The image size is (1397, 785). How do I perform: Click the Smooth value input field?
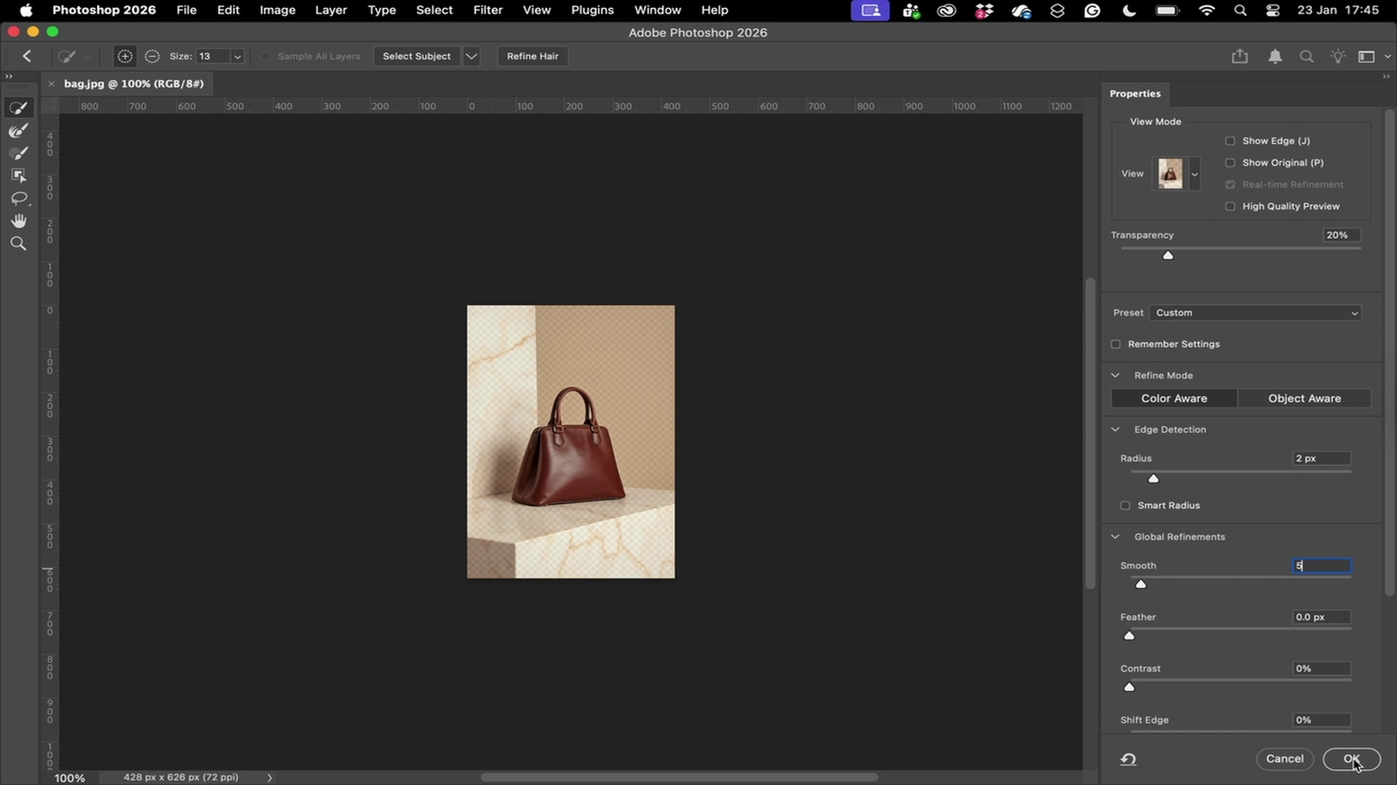click(1321, 565)
